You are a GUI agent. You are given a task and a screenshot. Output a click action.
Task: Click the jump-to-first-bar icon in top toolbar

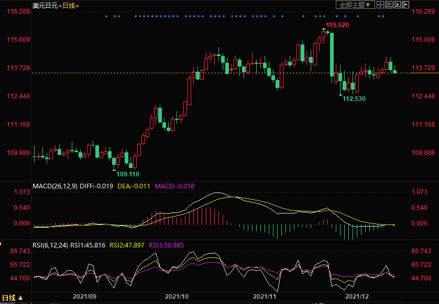[389, 5]
